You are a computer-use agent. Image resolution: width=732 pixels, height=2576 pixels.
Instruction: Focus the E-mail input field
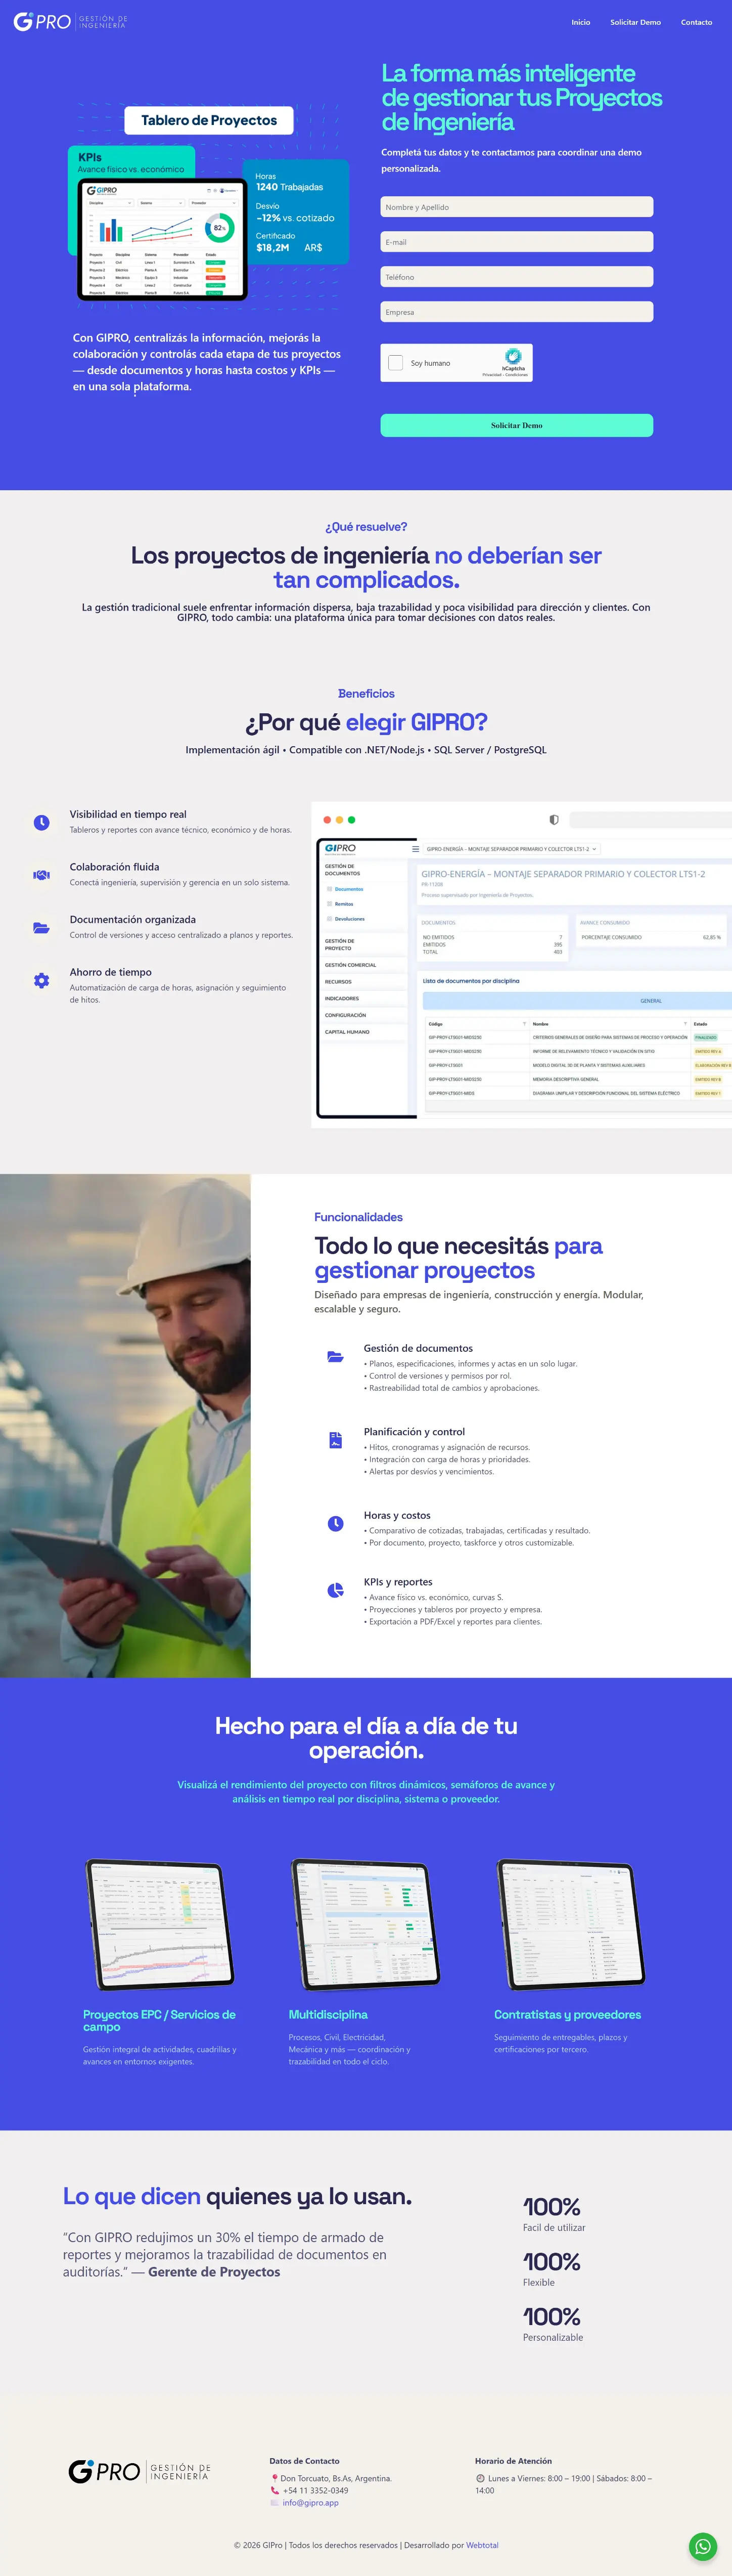pos(516,242)
